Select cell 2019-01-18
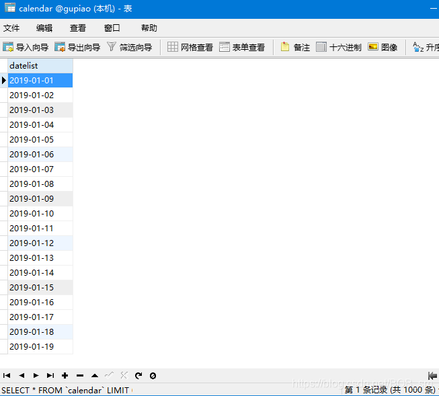The width and height of the screenshot is (439, 396). click(x=40, y=332)
